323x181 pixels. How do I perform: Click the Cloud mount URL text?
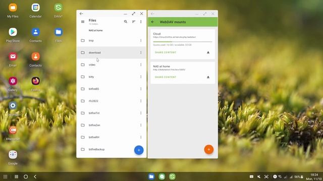(x=175, y=37)
